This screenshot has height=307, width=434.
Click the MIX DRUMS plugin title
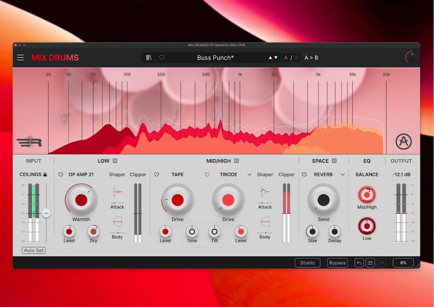55,58
